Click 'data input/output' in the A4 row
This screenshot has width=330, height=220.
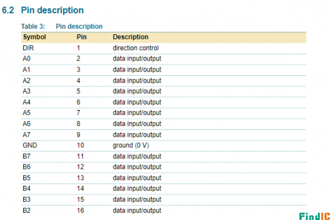click(137, 102)
